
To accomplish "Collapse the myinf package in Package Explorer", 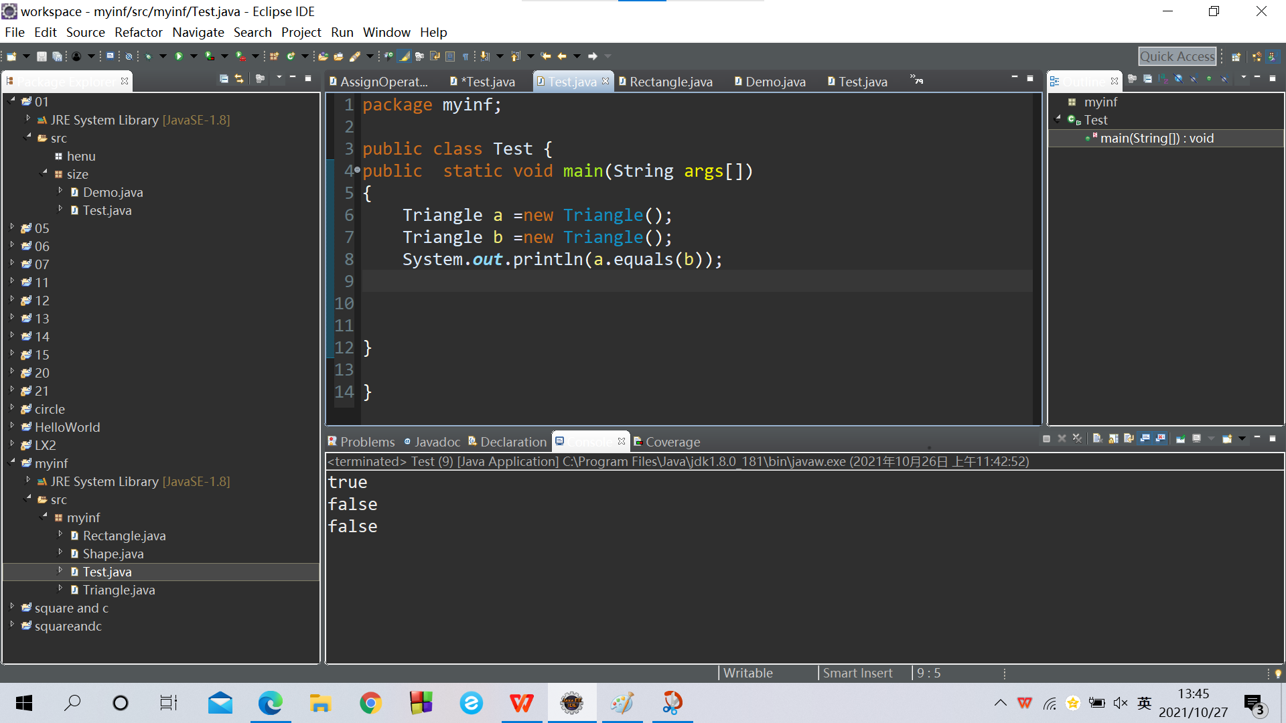I will click(44, 517).
